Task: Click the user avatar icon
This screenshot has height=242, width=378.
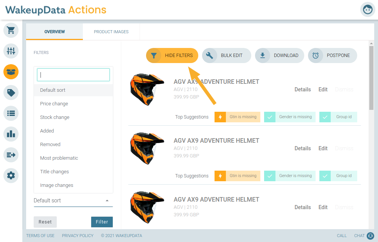Action: 368,9
